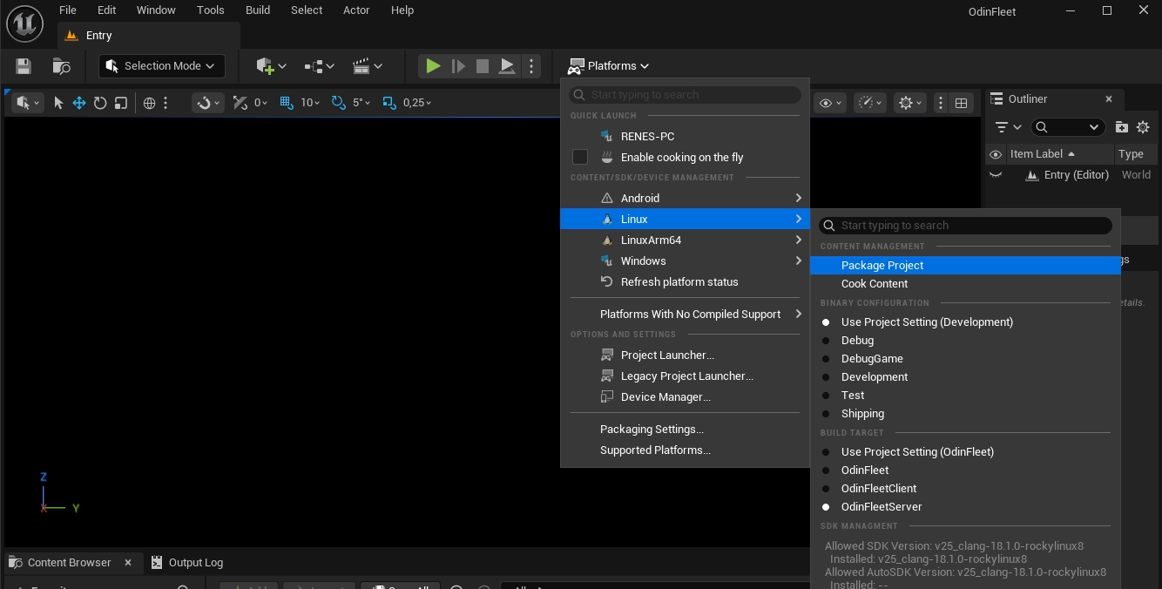
Task: Expand the Android platform submenu
Action: pos(639,198)
